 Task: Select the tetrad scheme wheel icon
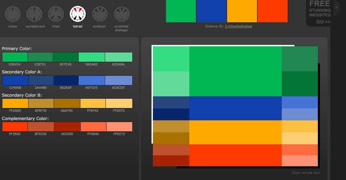pyautogui.click(x=78, y=14)
